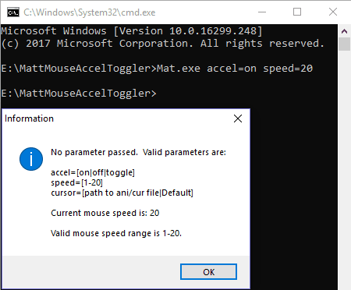351x290 pixels.
Task: Click the Information dialog title text
Action: [x=29, y=118]
